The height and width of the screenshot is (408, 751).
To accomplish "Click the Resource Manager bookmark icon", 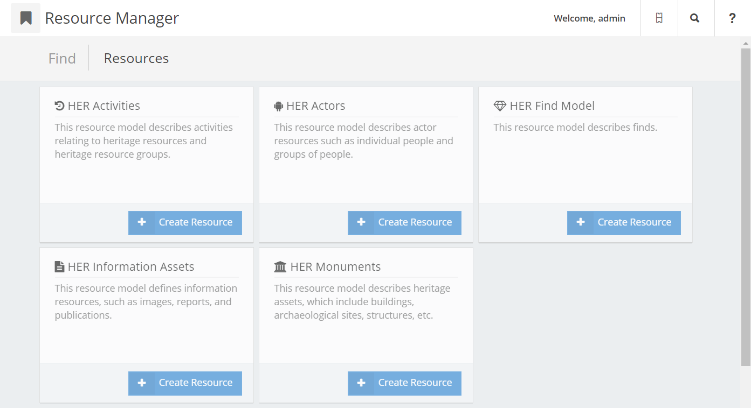I will [25, 18].
